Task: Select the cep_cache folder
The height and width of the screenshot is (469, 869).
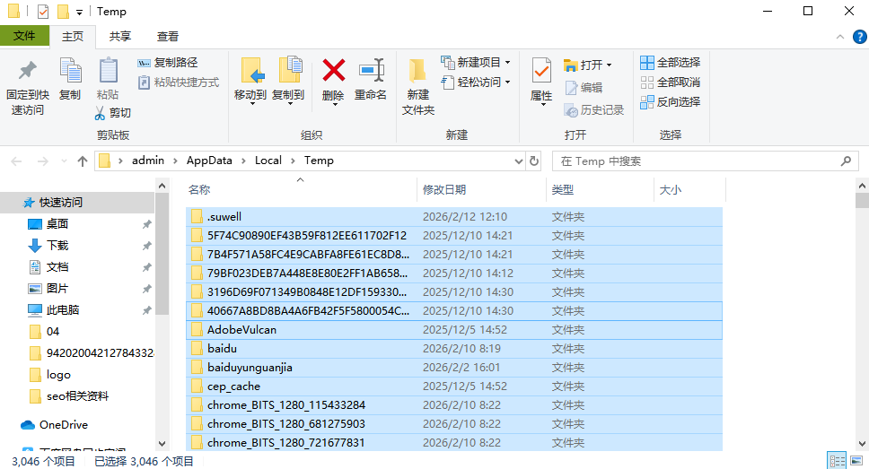Action: [454, 386]
